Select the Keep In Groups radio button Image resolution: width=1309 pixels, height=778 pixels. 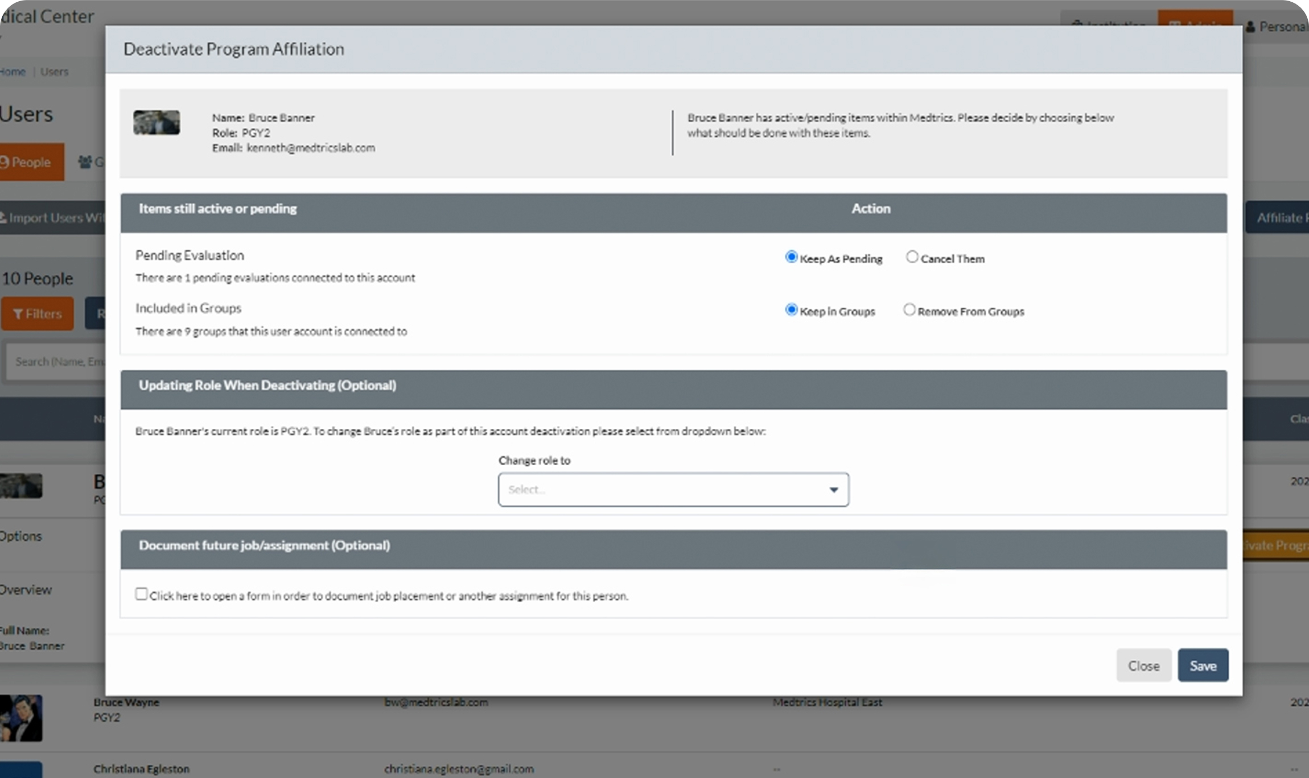[x=791, y=310]
